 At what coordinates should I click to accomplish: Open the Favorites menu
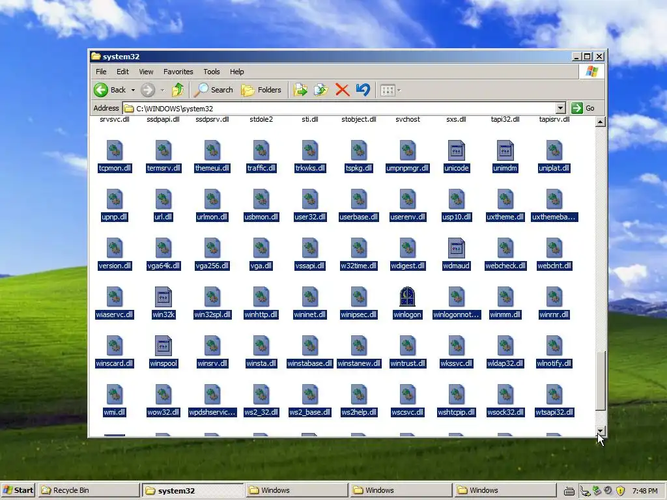[178, 72]
